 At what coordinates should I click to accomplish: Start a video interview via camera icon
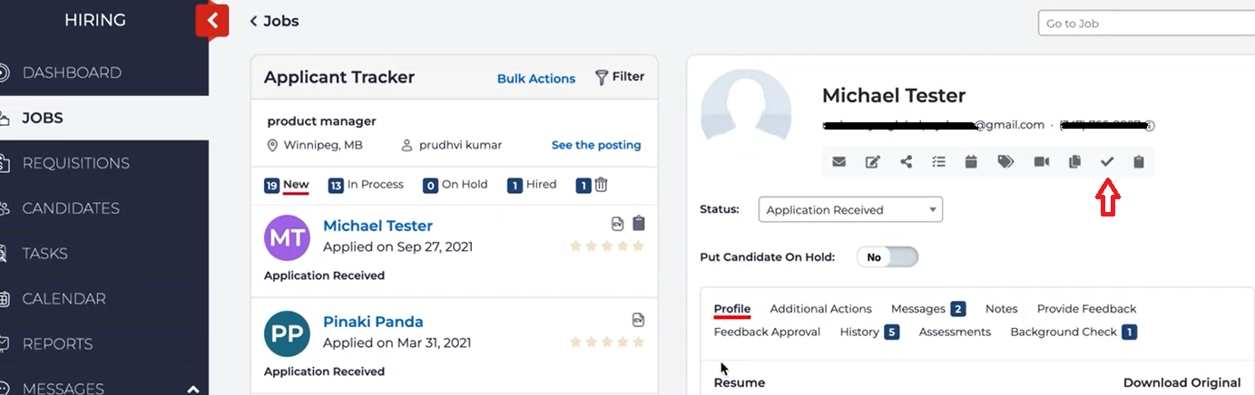1041,162
